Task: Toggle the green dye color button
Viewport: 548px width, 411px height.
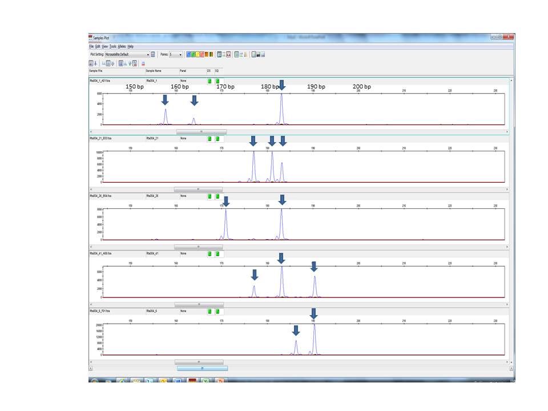Action: tap(194, 55)
